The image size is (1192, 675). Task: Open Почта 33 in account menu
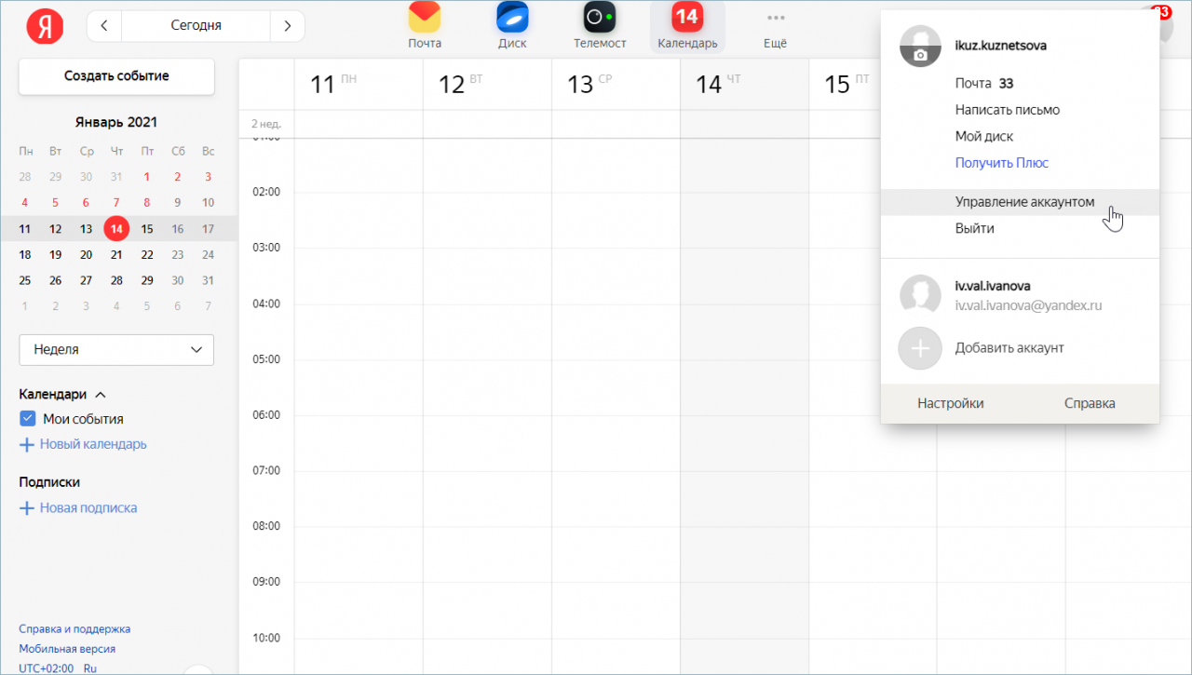point(984,84)
